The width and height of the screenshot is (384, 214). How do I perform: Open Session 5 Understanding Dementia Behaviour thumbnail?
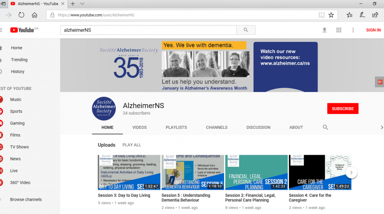pyautogui.click(x=193, y=172)
